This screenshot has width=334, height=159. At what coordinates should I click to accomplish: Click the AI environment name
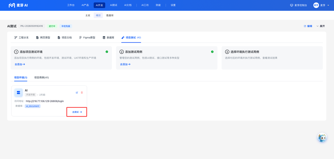pos(26,90)
